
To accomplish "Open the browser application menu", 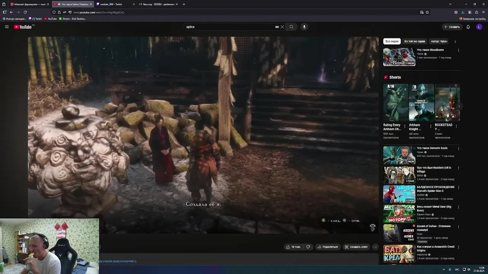I will click(483, 12).
